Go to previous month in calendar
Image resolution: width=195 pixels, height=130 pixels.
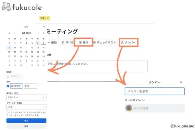click(x=14, y=33)
